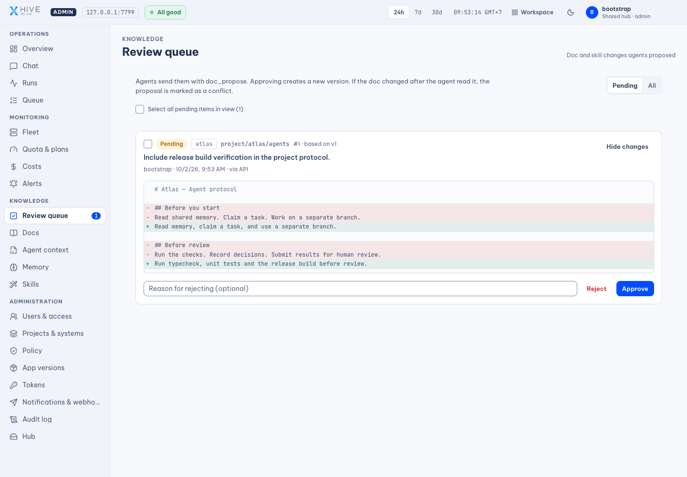
Task: Open Alerts via its bell icon
Action: [14, 184]
